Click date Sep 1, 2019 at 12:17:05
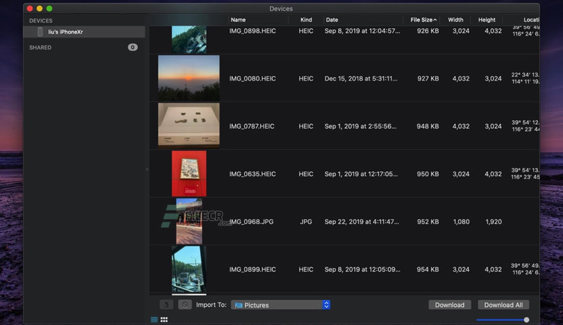The width and height of the screenshot is (563, 325). click(361, 174)
